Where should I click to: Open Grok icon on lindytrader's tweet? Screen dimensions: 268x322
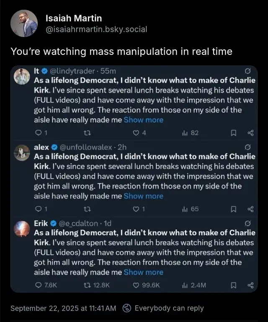click(x=247, y=70)
